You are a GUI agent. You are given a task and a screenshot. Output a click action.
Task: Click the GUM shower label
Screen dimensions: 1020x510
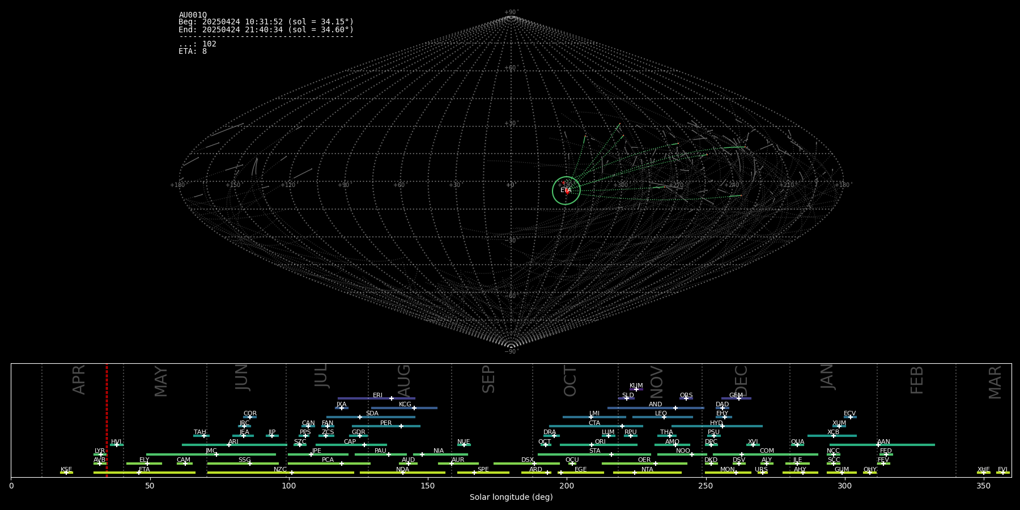(841, 470)
